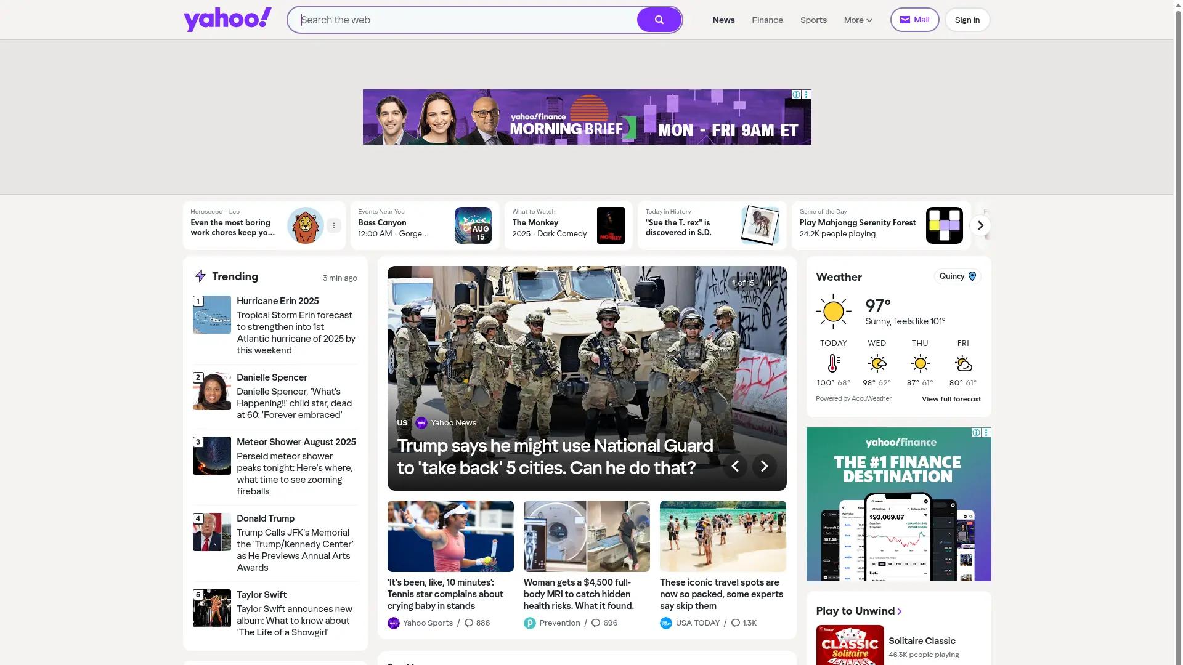The height and width of the screenshot is (665, 1183).
Task: Select Finance in the top navigation
Action: (767, 20)
